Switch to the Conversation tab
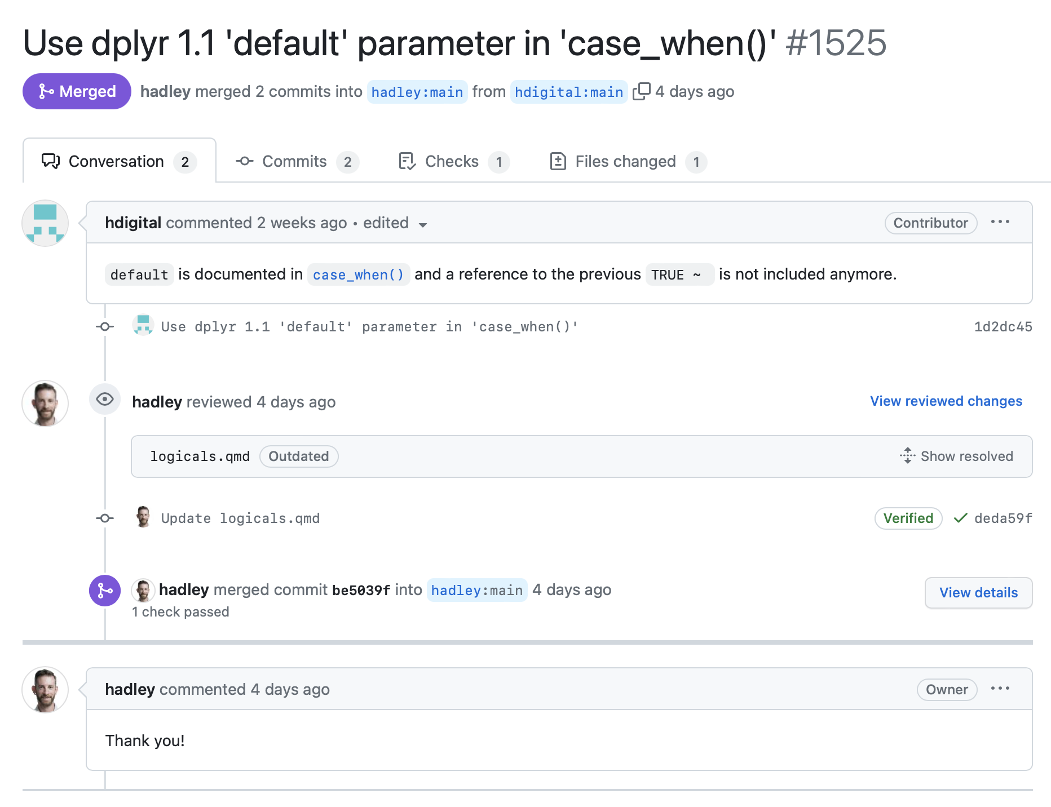This screenshot has height=807, width=1051. point(119,161)
